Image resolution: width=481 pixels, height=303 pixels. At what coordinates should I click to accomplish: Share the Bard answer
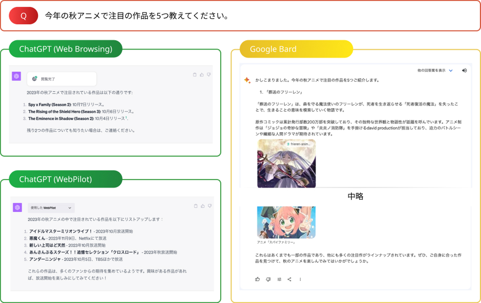(x=290, y=279)
